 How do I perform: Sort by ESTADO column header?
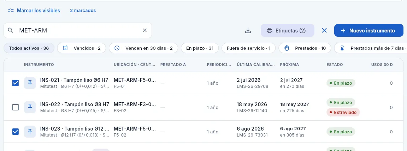pyautogui.click(x=335, y=65)
